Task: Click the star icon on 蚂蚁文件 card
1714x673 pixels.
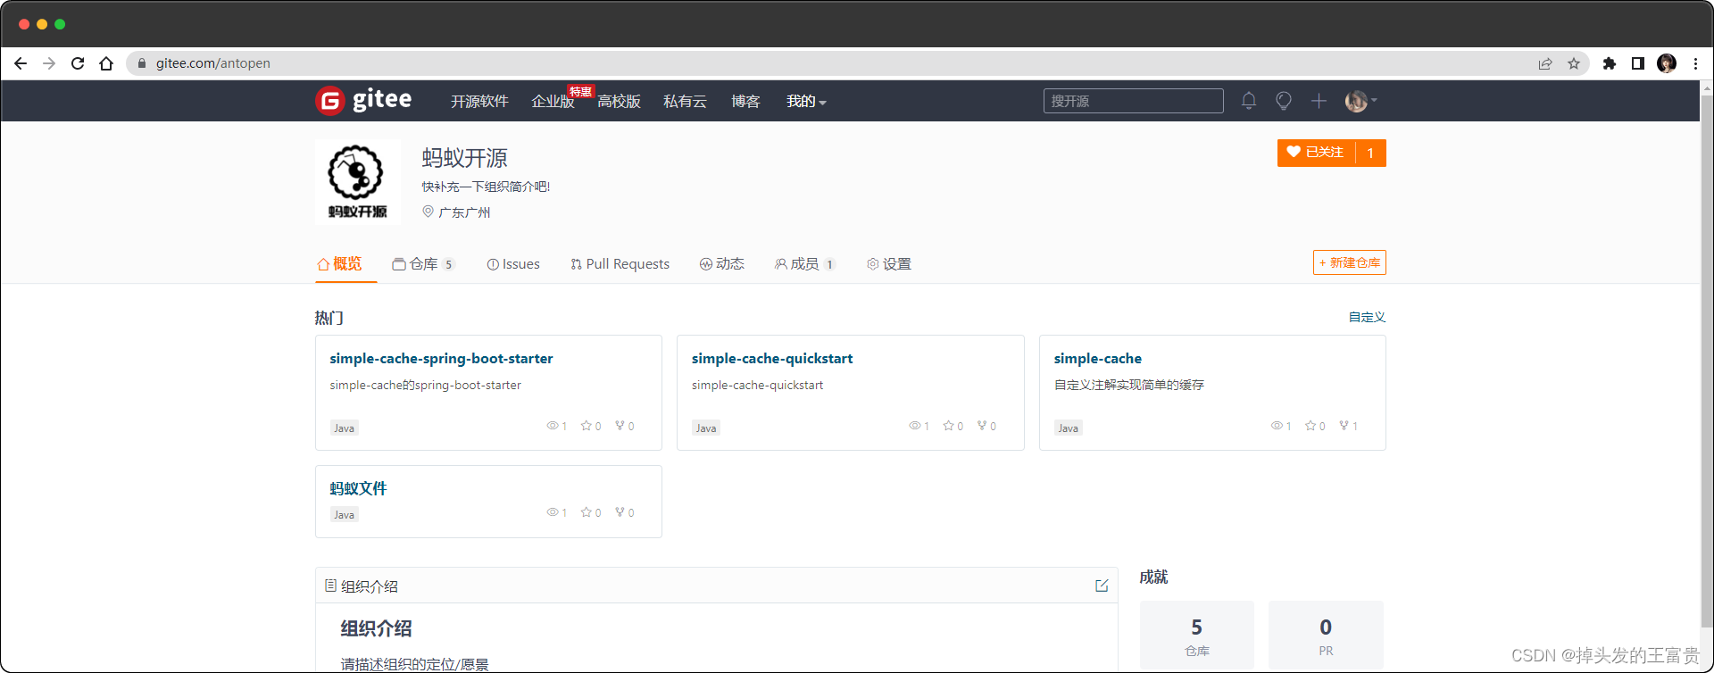Action: 587,512
